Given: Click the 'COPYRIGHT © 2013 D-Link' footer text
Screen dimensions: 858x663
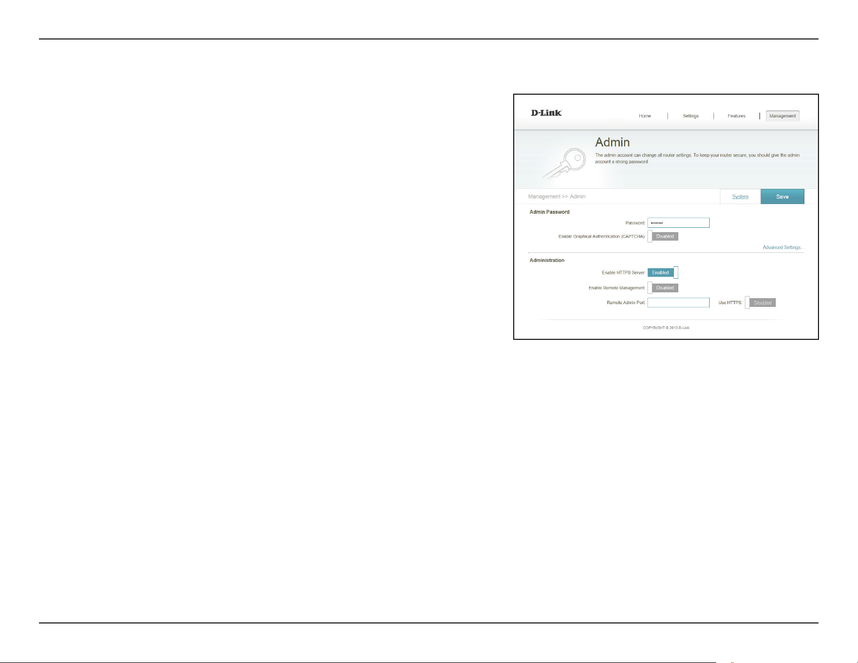Looking at the screenshot, I should [x=666, y=328].
